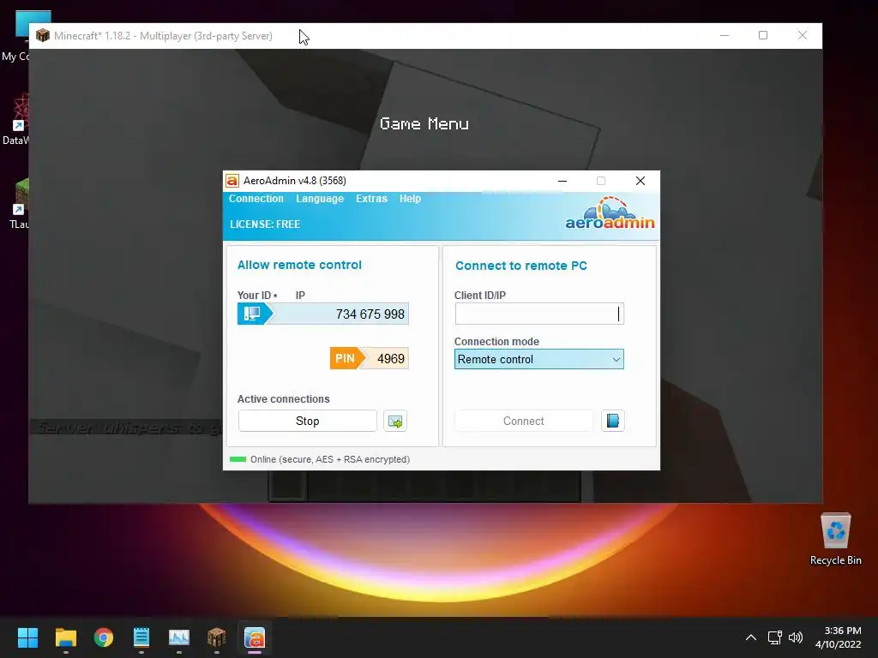
Task: Click the Game Menu title in Minecraft
Action: [424, 123]
